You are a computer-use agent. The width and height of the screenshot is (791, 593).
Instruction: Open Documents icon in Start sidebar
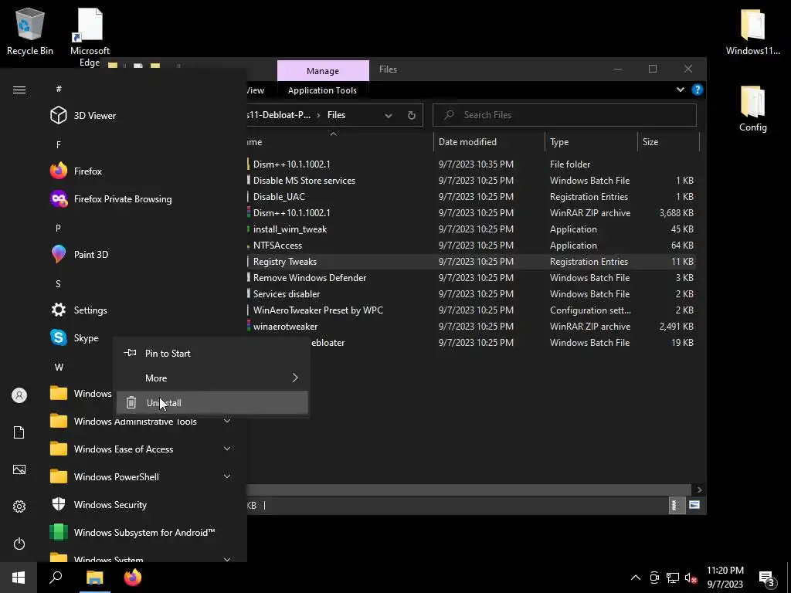point(19,432)
